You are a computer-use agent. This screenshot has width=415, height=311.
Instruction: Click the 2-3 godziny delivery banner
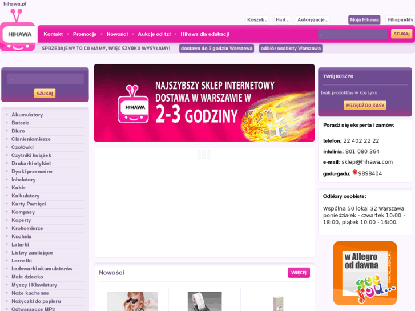(204, 103)
